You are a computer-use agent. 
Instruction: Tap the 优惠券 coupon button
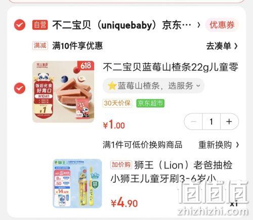coord(222,25)
